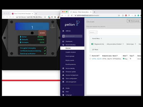Click the DeviceID value 0182e79
This screenshot has height=107, width=143.
pyautogui.click(x=41, y=40)
